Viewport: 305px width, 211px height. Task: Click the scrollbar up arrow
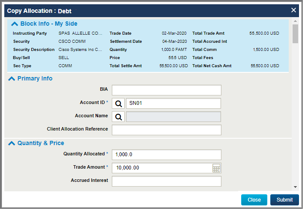(295, 21)
